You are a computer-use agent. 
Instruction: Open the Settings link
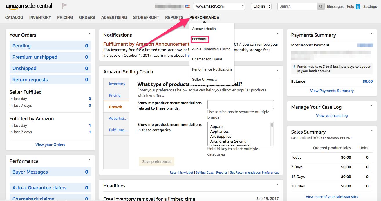[x=370, y=7]
